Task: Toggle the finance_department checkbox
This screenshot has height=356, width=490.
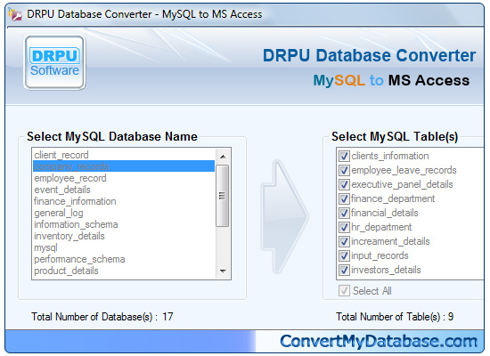Action: (x=344, y=198)
